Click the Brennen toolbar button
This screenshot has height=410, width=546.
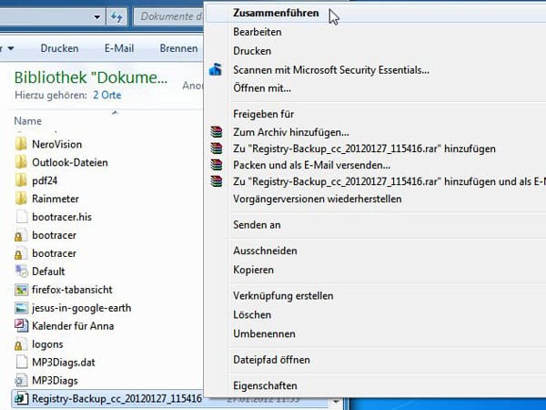pyautogui.click(x=178, y=47)
